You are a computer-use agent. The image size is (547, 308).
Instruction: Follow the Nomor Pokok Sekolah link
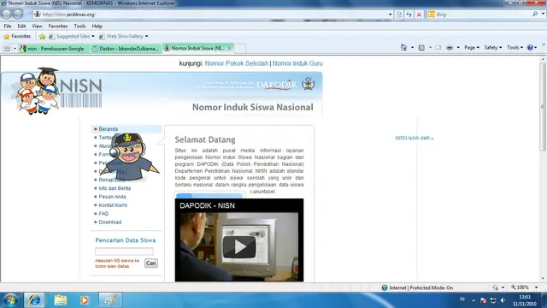[237, 63]
